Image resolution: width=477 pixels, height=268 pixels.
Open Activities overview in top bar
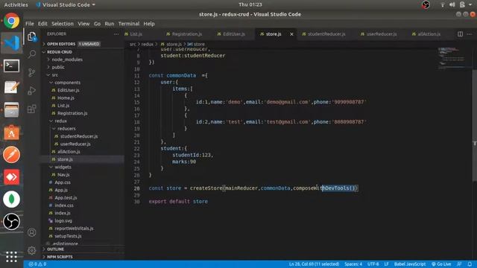coord(16,4)
